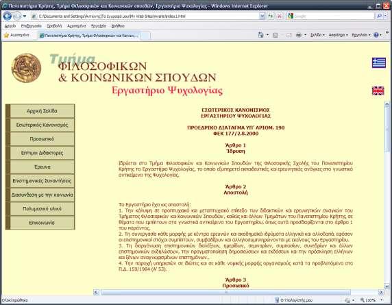This screenshot has height=305, width=392.
Task: Open the Εργαλεία menu in menu bar
Action: 99,26
